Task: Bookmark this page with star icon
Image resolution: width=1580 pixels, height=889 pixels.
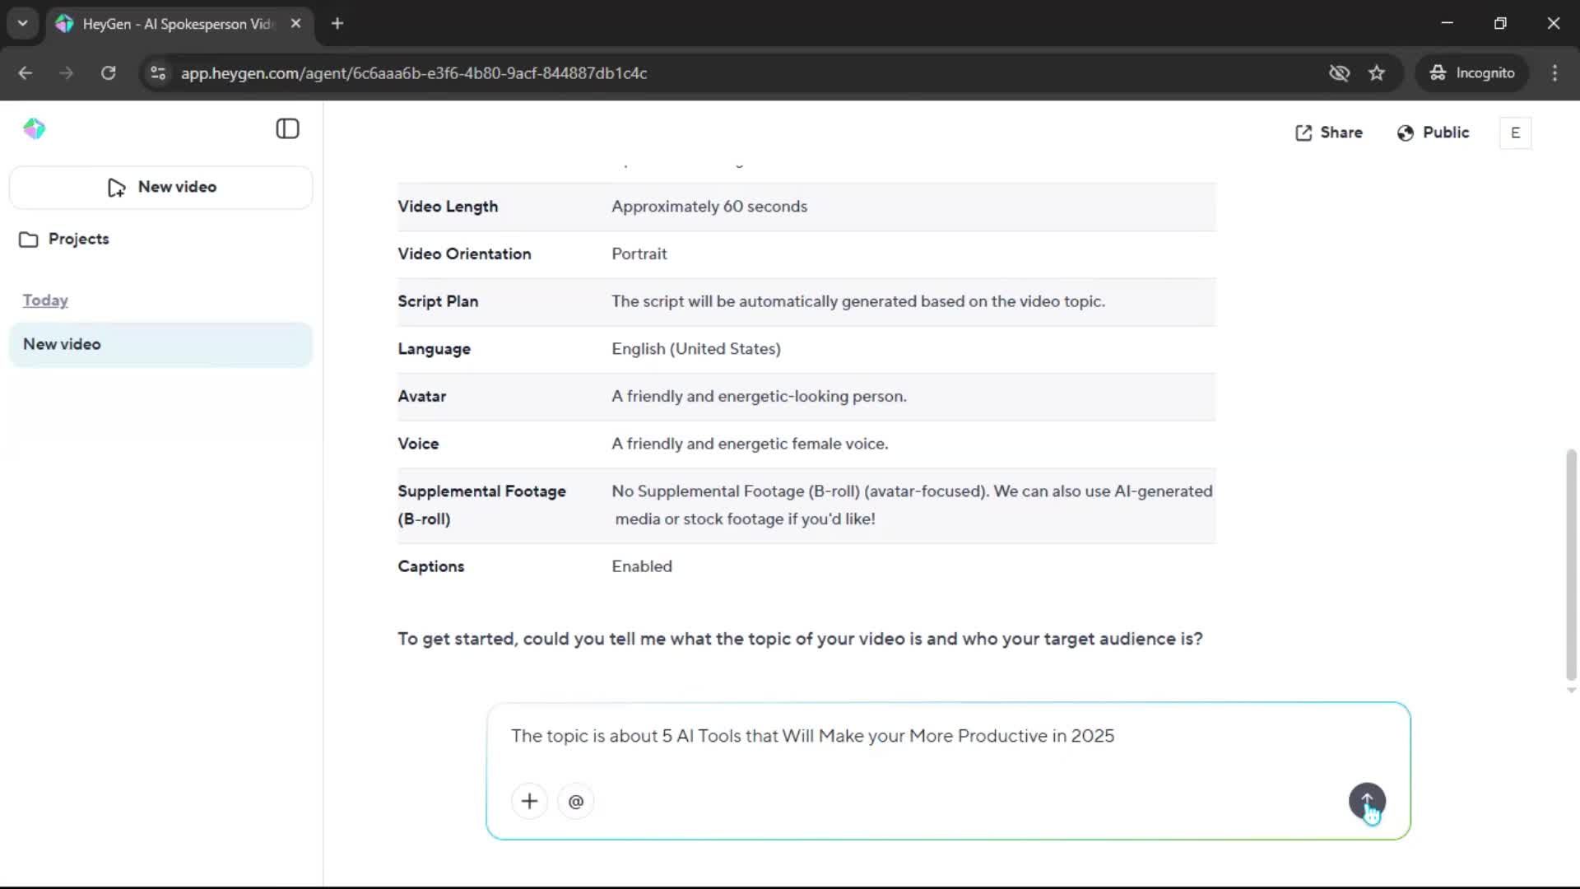Action: click(x=1377, y=72)
